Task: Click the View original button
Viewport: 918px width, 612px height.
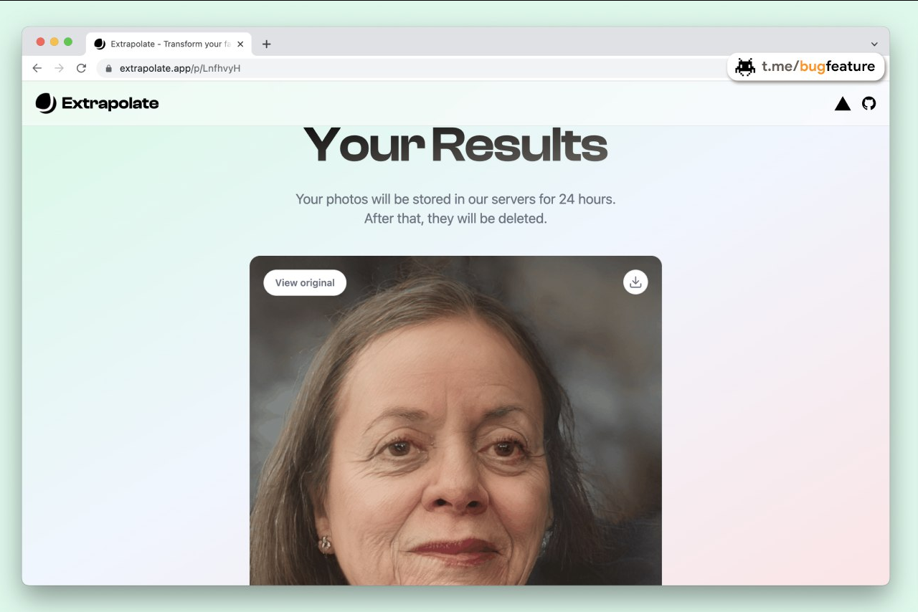Action: point(305,282)
